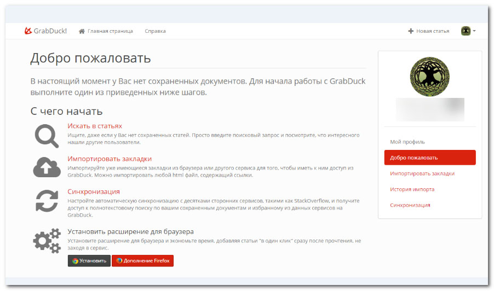Click Установить расширение для браузера heading
Screen dimensions: 494x291
coord(130,232)
